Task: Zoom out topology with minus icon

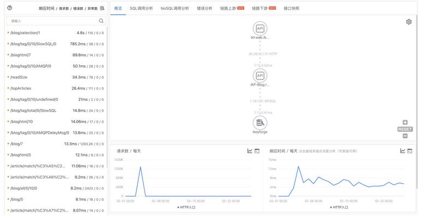Action: pos(405,136)
